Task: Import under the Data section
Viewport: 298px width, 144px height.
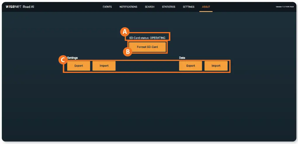Action: coord(216,66)
